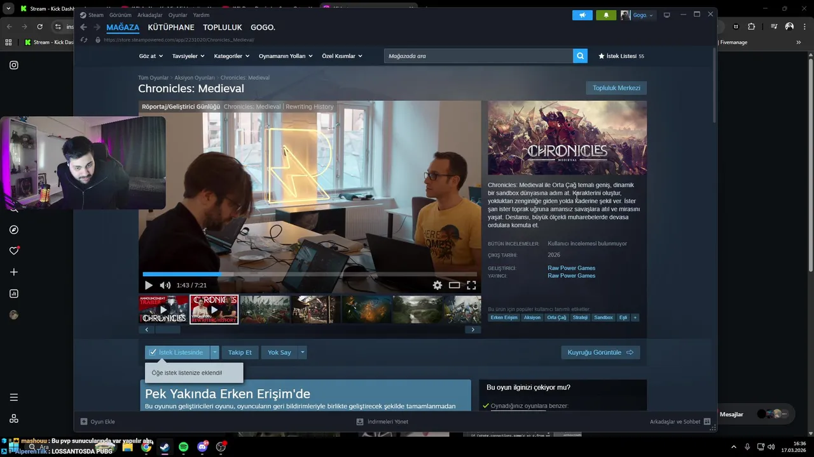Focus the Mağazada ara search field

pyautogui.click(x=478, y=56)
